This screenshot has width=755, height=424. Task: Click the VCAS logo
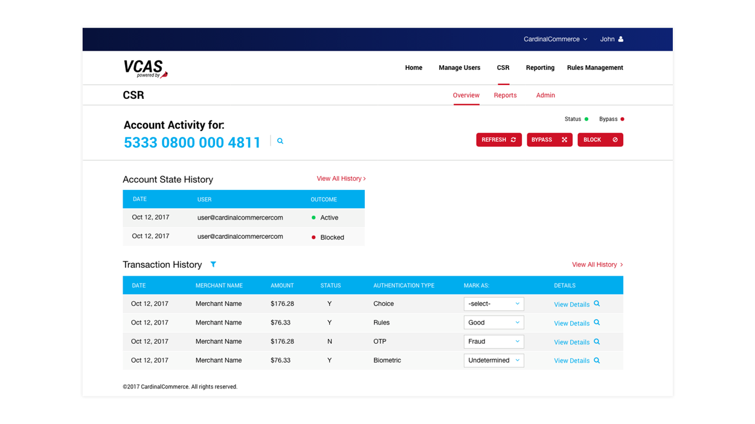[145, 68]
